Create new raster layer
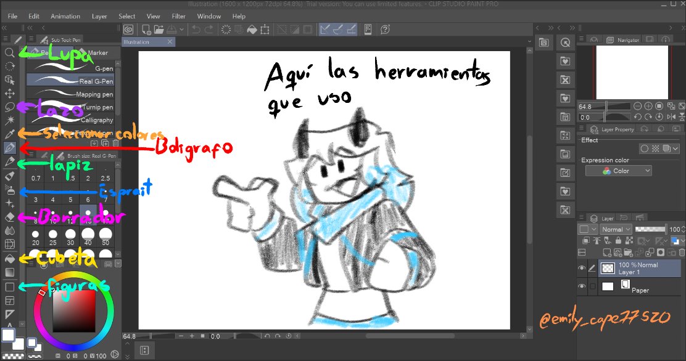Viewport: 686px width, 361px height. [607, 252]
